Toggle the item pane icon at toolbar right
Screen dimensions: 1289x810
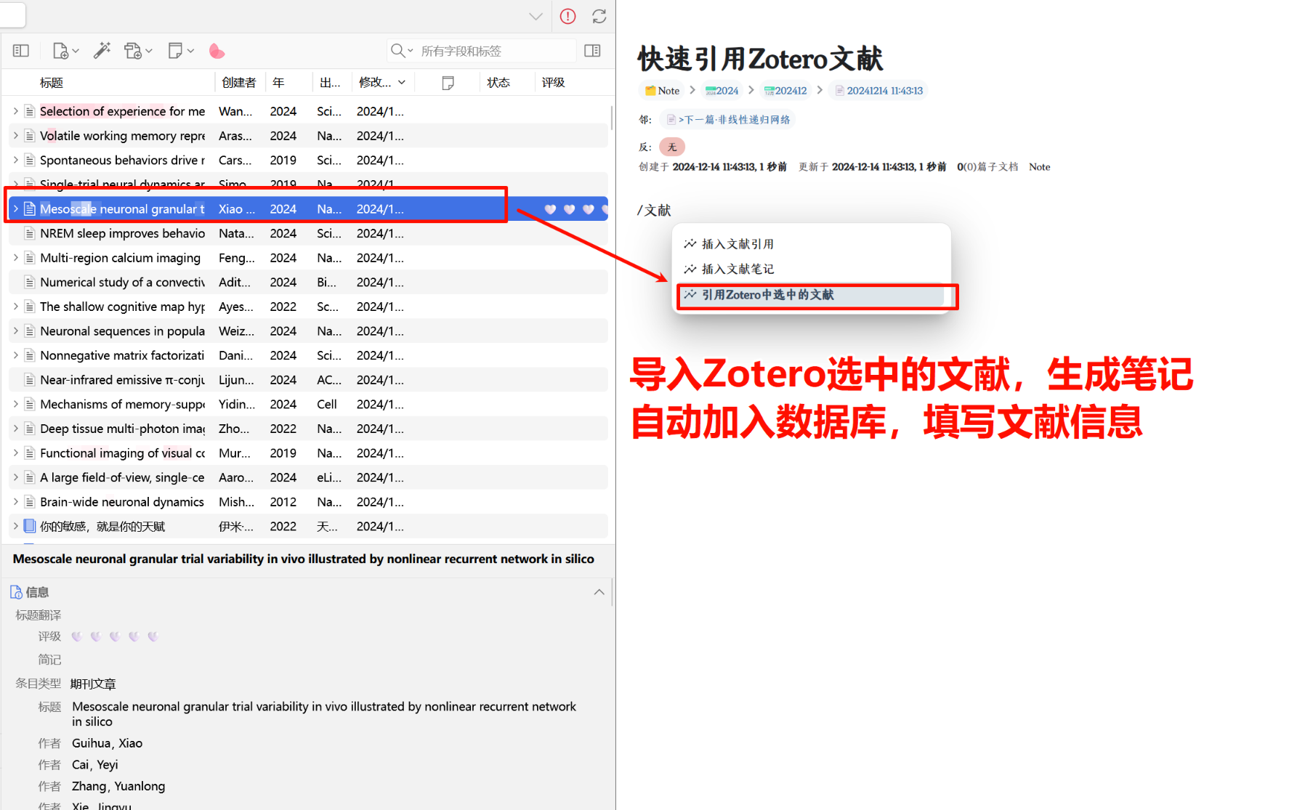(x=592, y=51)
